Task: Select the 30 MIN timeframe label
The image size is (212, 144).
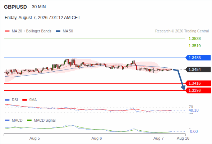Action: pyautogui.click(x=39, y=7)
